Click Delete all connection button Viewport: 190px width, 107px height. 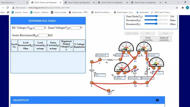coord(164,39)
